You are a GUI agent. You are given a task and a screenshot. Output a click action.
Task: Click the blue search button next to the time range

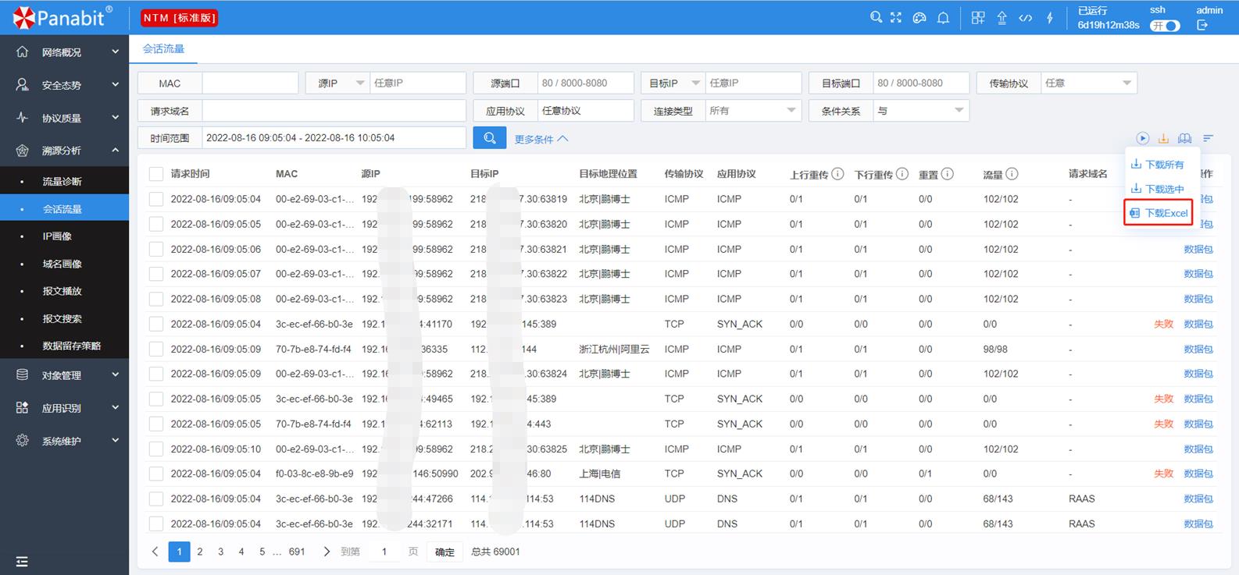(x=490, y=138)
